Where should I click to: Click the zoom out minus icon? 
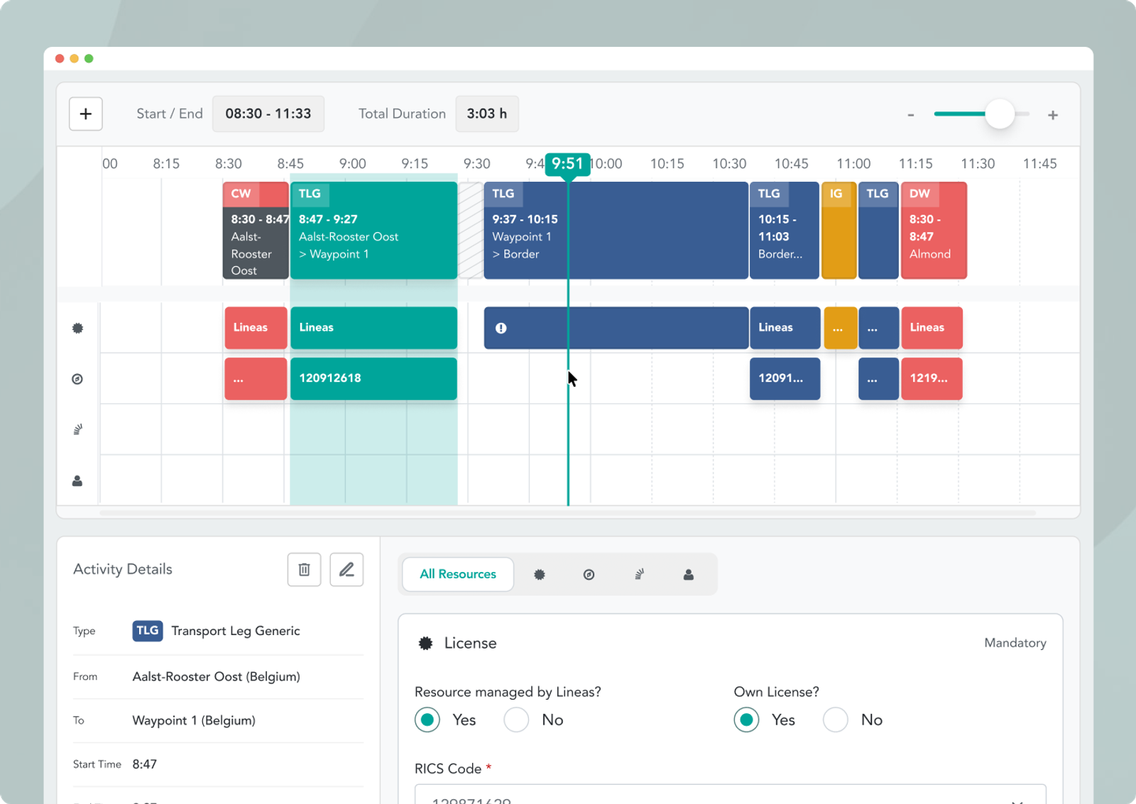[x=911, y=115]
